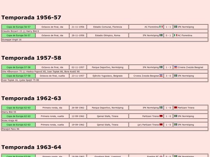Click 'Parque Deportivo, Norrköping' in the 02-11-1957 row
Viewport: 210px width, 157px height.
point(108,67)
